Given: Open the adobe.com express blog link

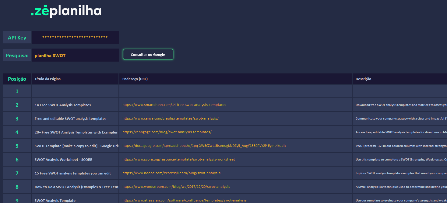Looking at the screenshot, I should [171, 173].
